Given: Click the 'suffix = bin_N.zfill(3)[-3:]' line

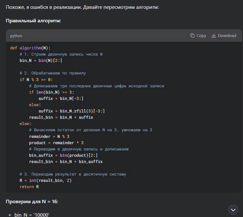Looking at the screenshot, I should (72, 111).
